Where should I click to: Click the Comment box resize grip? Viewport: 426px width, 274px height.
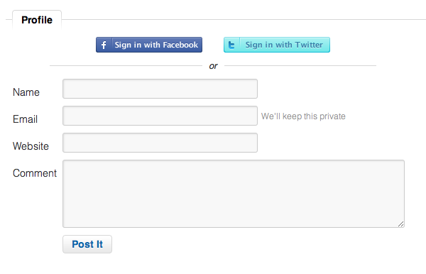[x=400, y=224]
